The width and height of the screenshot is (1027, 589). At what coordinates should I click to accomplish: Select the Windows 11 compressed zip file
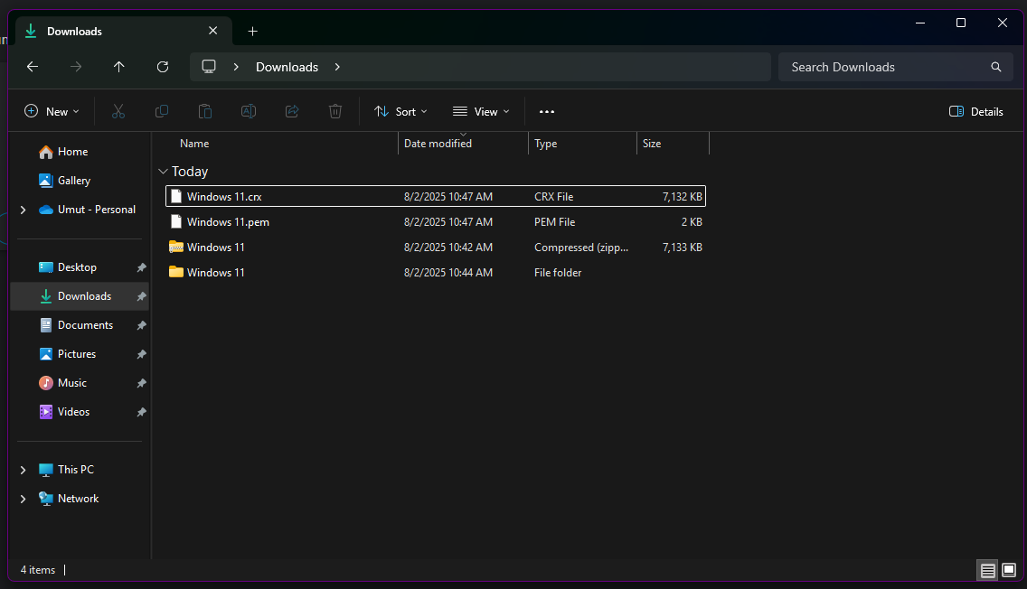[x=436, y=248]
